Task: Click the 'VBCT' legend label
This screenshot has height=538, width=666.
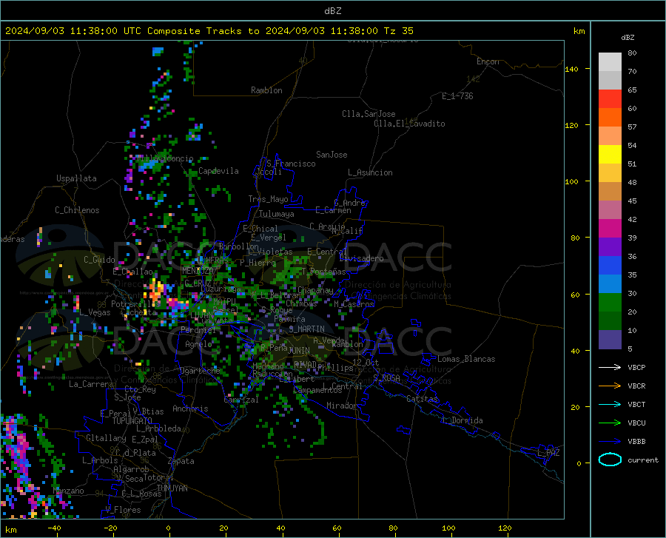Action: pos(636,405)
